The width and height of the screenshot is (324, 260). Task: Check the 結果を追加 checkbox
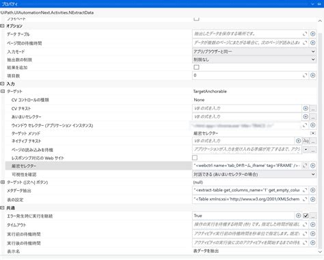click(x=196, y=67)
